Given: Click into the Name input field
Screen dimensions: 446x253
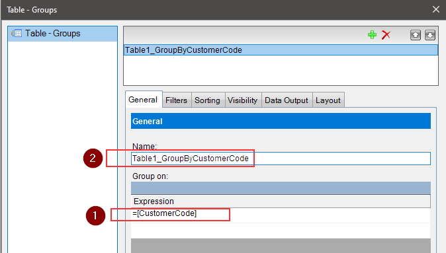Looking at the screenshot, I should coord(281,159).
